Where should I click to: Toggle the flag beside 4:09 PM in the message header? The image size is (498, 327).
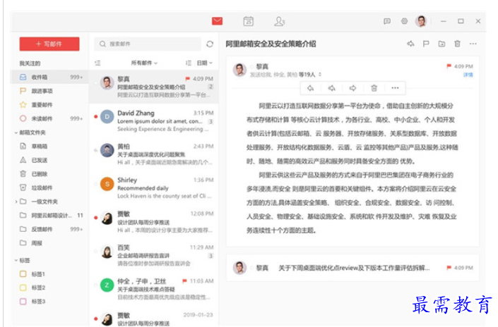(x=449, y=66)
